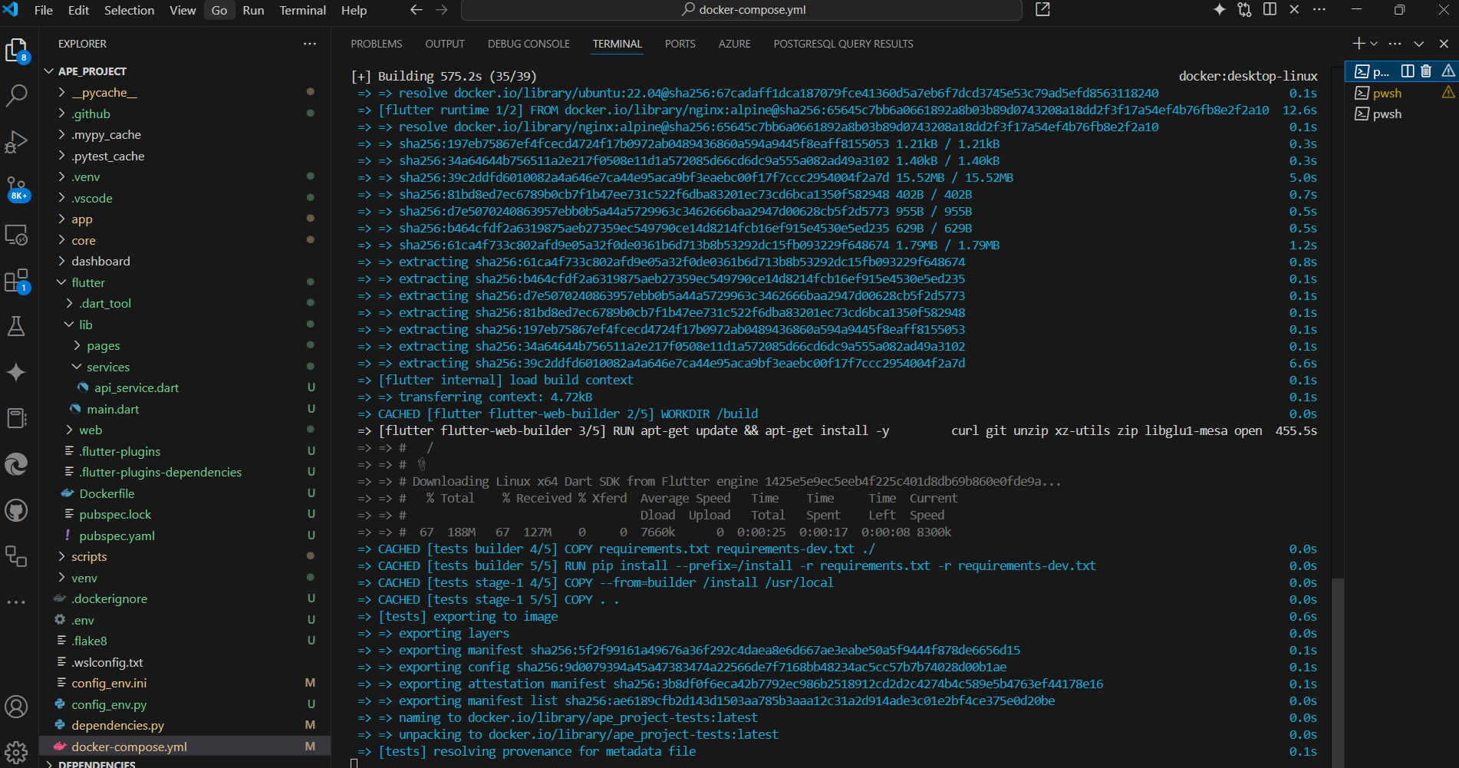Open the Search view
1459x768 pixels.
click(16, 96)
